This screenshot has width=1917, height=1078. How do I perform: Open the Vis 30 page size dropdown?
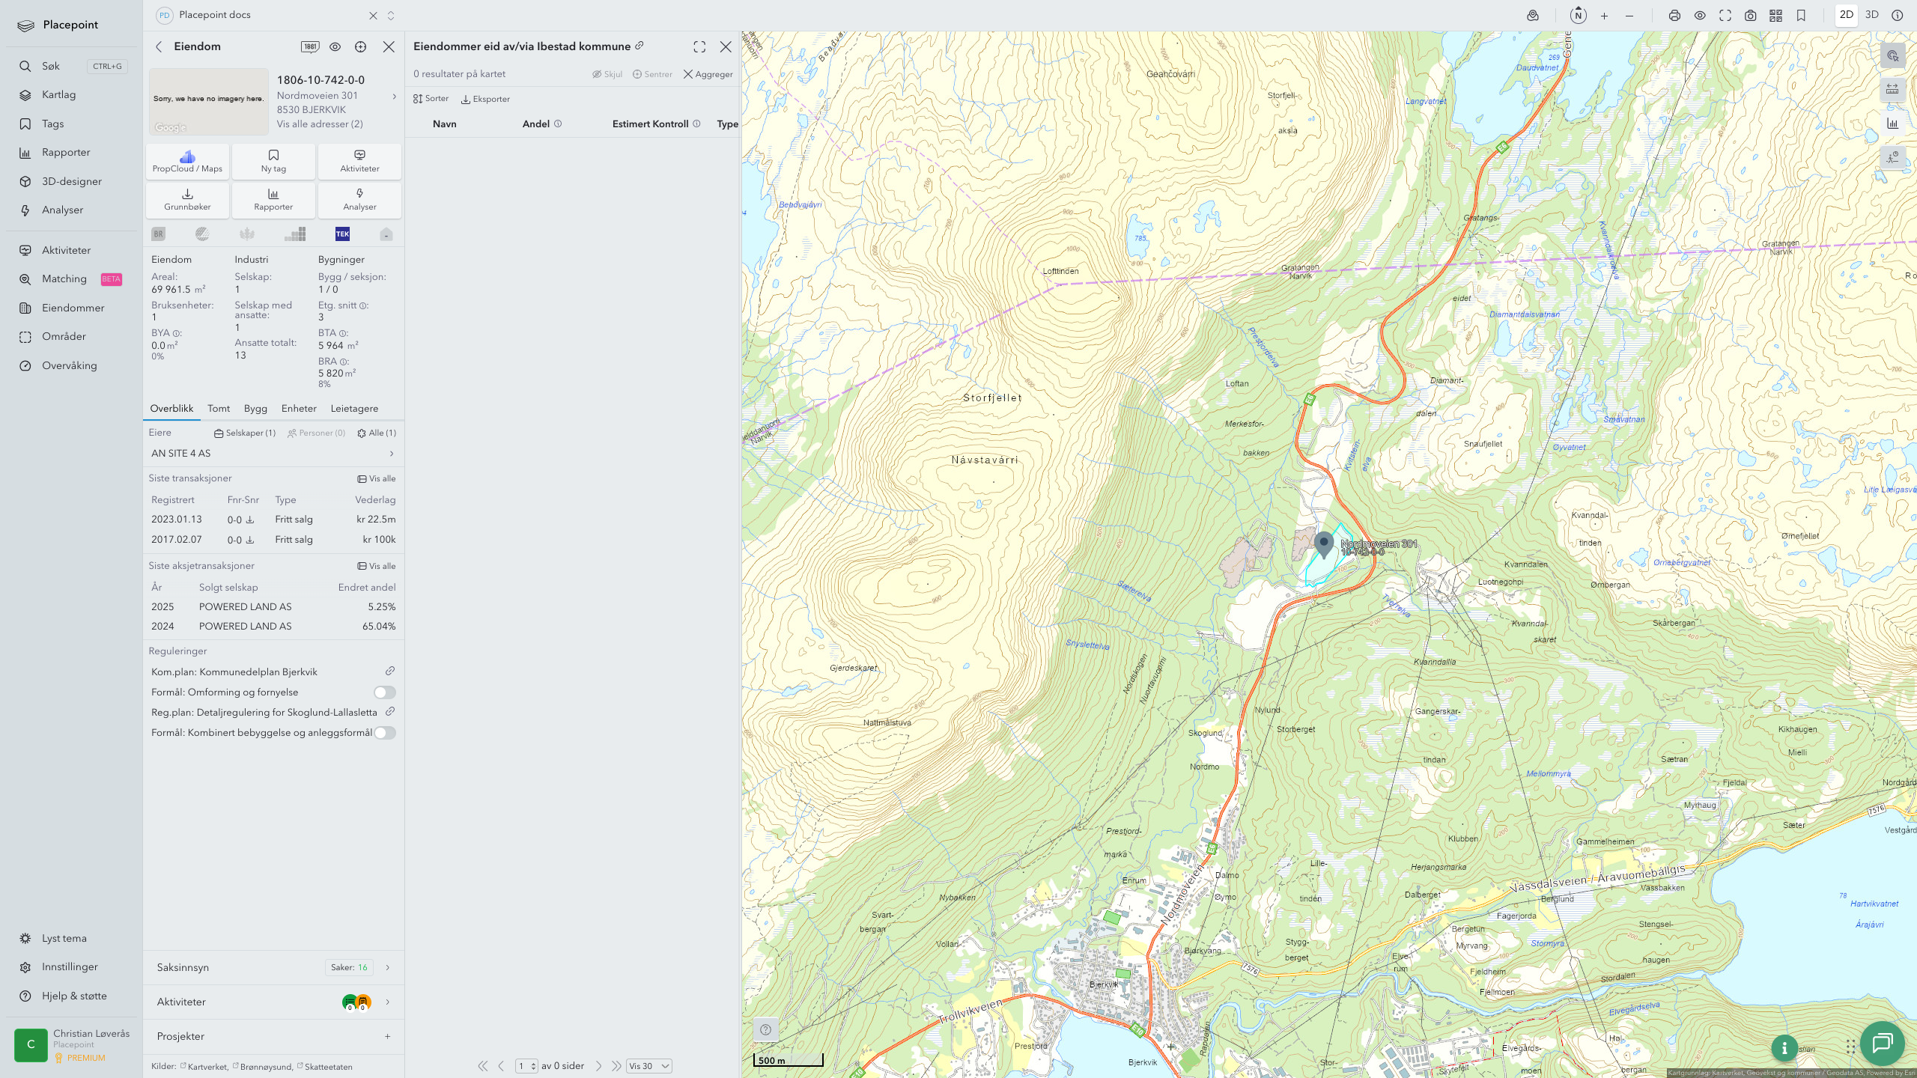coord(648,1066)
